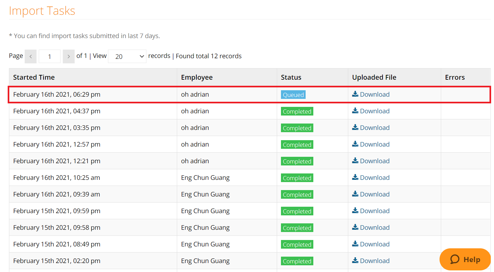The width and height of the screenshot is (494, 272).
Task: Click download icon for 09:39 am task
Action: [x=355, y=194]
